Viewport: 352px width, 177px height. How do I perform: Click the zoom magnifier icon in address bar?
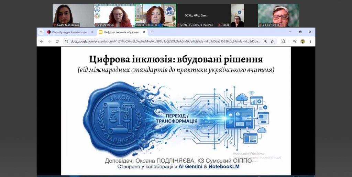click(265, 41)
